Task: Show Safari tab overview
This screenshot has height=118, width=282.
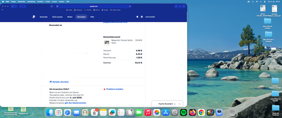Action: [x=184, y=6]
